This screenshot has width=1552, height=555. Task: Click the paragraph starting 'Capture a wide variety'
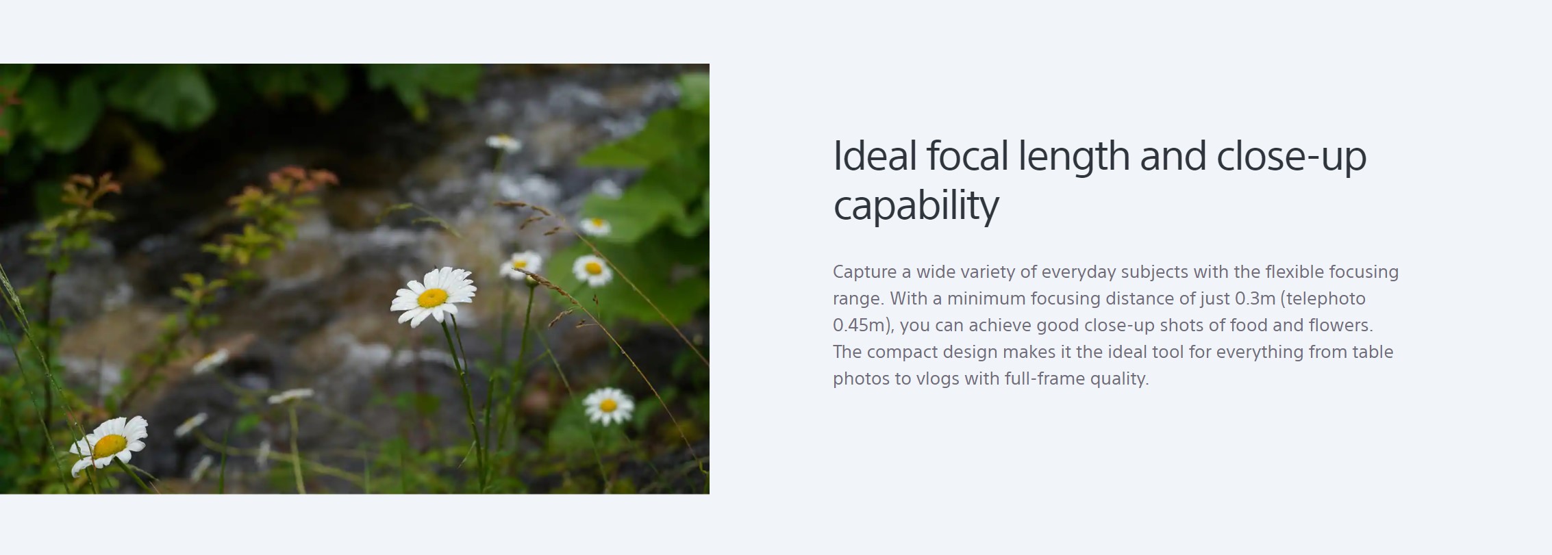tap(1116, 325)
